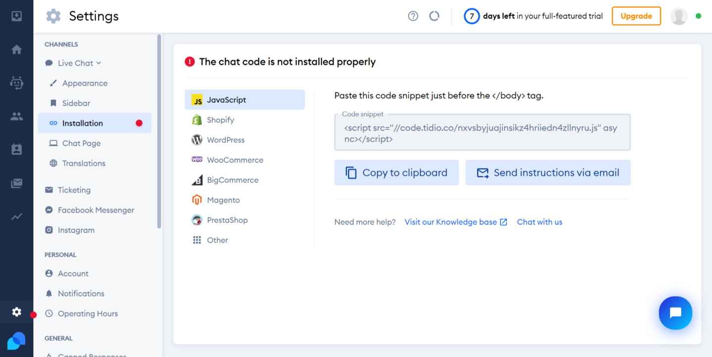Click the help question mark icon
Image resolution: width=712 pixels, height=357 pixels.
click(413, 16)
